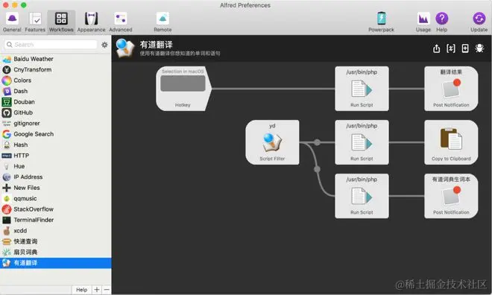Select the TerminalFinder workflow
Viewport: 492px width, 295px height.
coord(56,220)
